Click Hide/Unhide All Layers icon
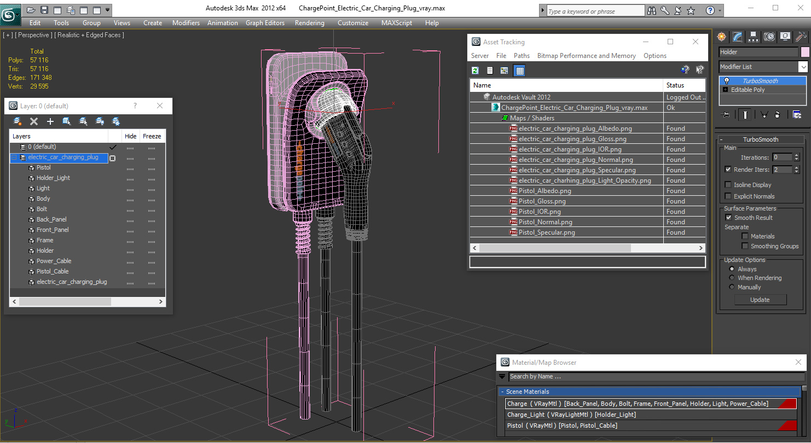Image resolution: width=811 pixels, height=443 pixels. point(100,121)
